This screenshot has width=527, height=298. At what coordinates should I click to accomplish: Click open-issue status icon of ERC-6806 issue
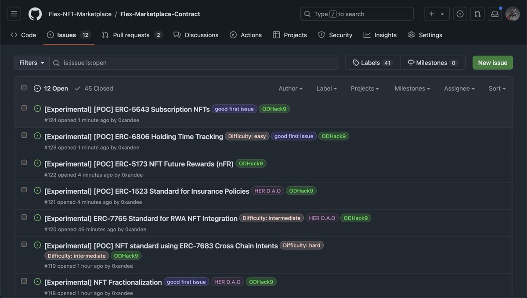(37, 136)
